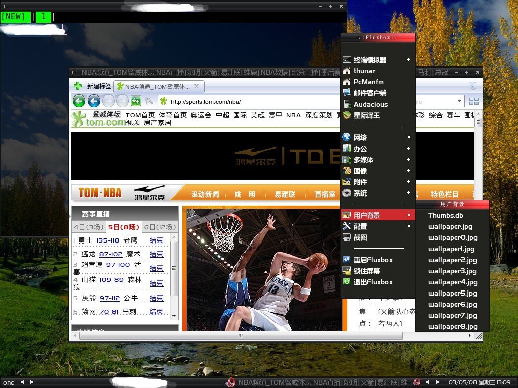Open the search box dropdown arrow

[459, 101]
